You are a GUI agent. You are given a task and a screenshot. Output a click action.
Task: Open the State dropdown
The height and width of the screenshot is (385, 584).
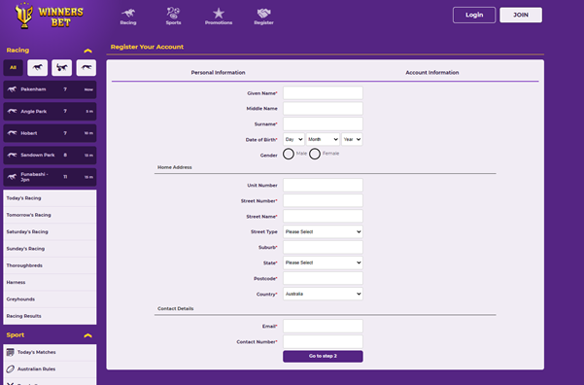tap(323, 262)
